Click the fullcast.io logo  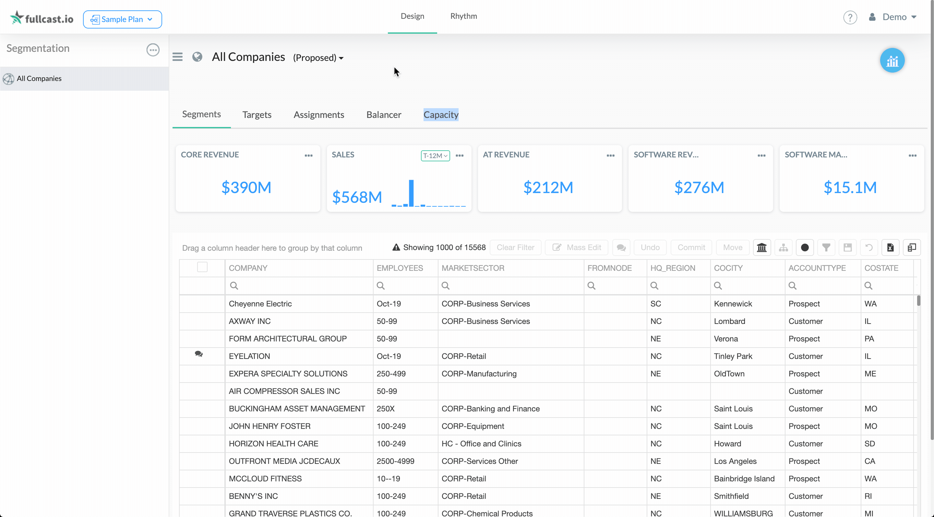pos(41,18)
